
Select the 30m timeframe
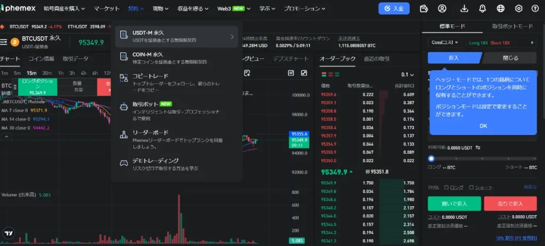coord(47,73)
